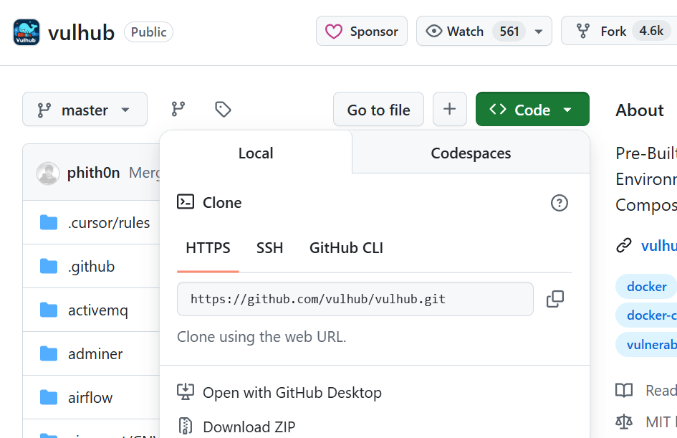
Task: View branches via the branch icon
Action: coord(178,109)
